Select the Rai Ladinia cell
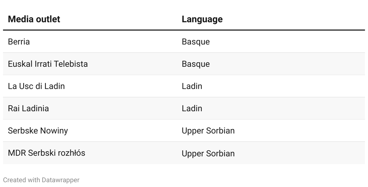This screenshot has width=368, height=187. coord(28,108)
